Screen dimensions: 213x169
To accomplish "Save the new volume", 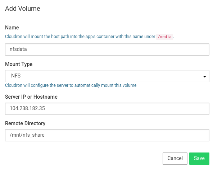I will [x=199, y=159].
